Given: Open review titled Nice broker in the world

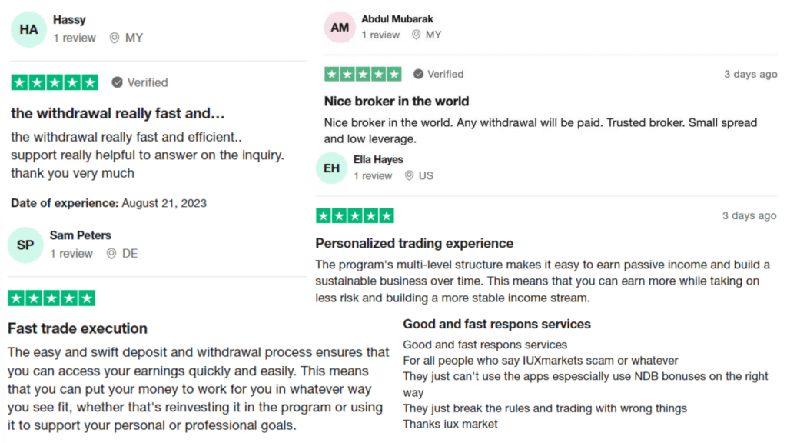Looking at the screenshot, I should point(397,102).
